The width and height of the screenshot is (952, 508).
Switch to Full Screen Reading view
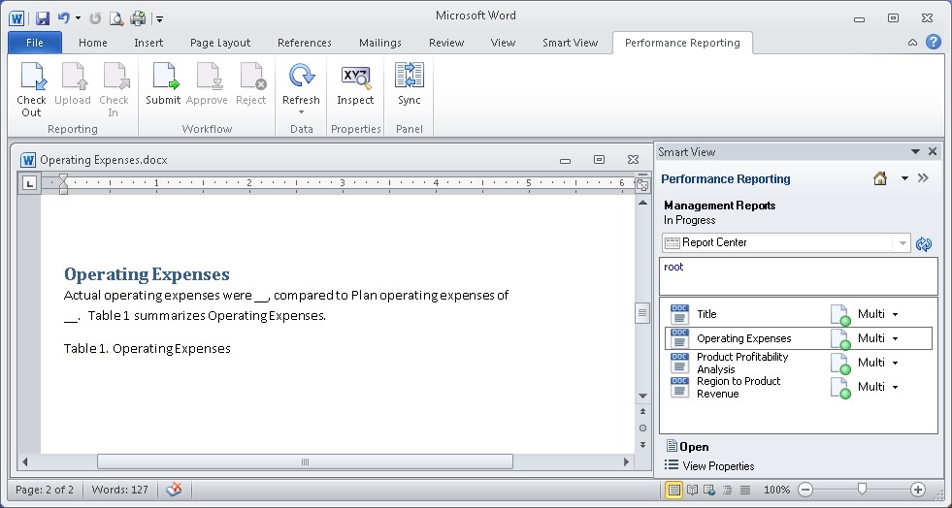tap(692, 490)
